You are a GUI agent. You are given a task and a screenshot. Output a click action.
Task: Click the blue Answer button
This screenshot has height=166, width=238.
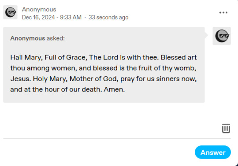pyautogui.click(x=213, y=152)
